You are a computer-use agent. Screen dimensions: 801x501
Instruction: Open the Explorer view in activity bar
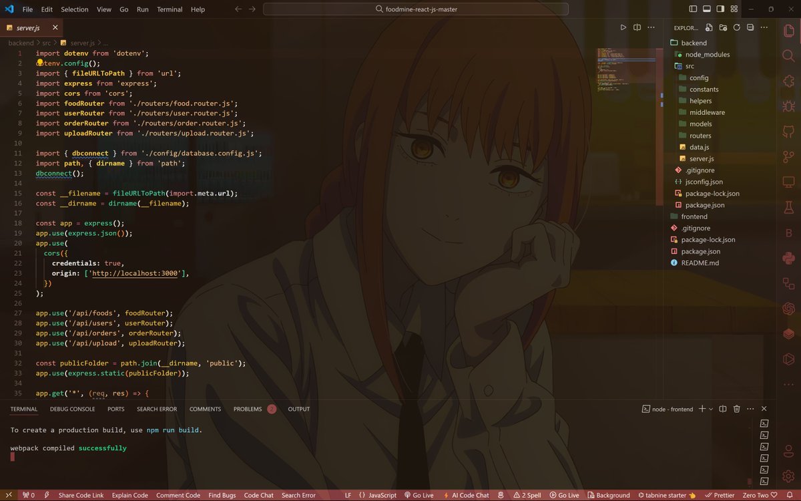[788, 29]
